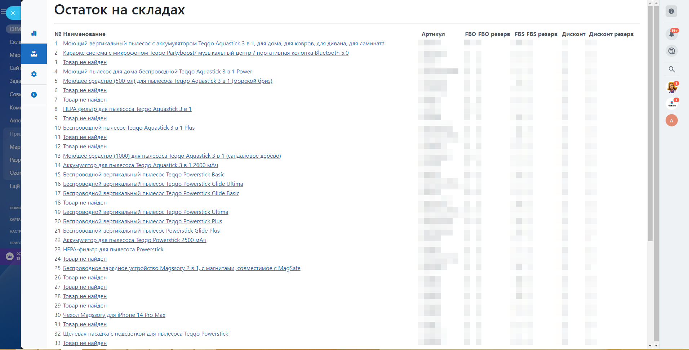Click the question mark help icon
The width and height of the screenshot is (689, 350).
point(671,11)
